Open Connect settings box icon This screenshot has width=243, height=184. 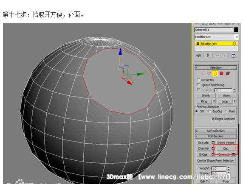(233, 154)
